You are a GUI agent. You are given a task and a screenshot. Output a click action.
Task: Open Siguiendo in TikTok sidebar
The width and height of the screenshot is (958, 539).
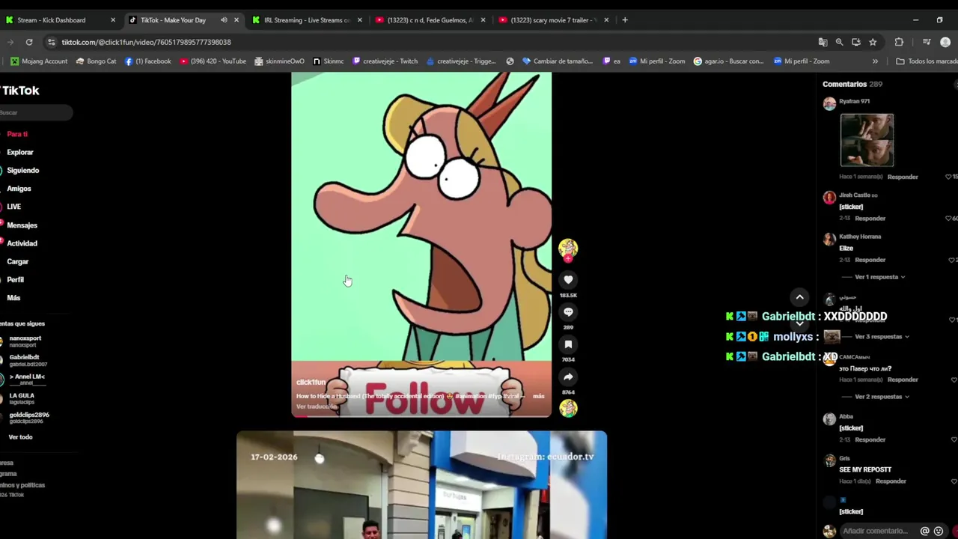tap(23, 171)
